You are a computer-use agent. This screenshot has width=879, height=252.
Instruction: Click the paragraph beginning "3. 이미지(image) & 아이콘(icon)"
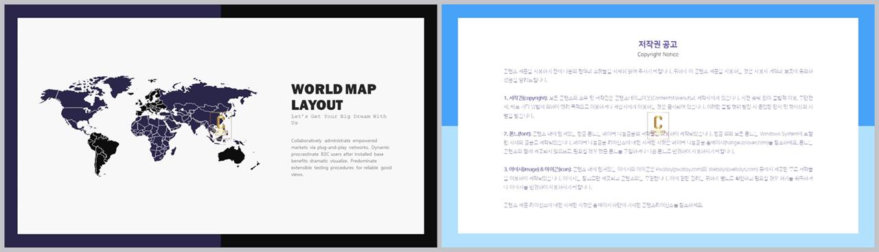pyautogui.click(x=658, y=178)
